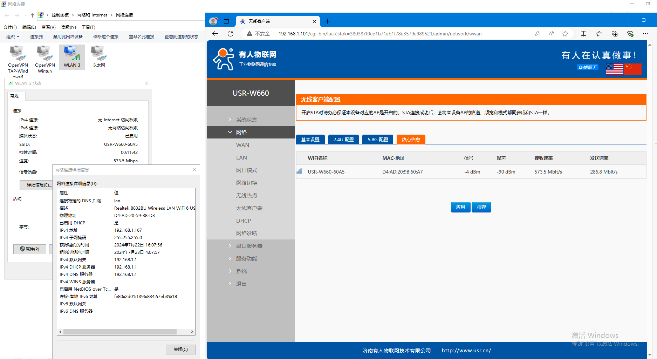Click the 应用 apply button
The height and width of the screenshot is (359, 657).
click(460, 207)
